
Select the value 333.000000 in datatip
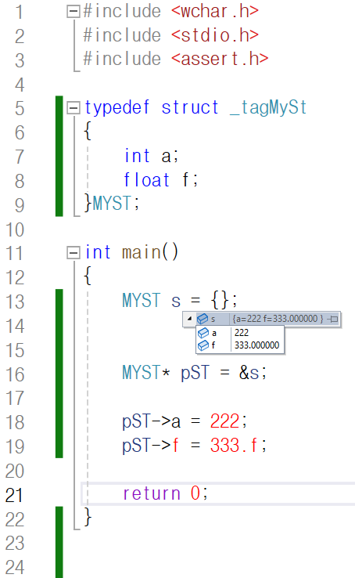click(x=256, y=345)
